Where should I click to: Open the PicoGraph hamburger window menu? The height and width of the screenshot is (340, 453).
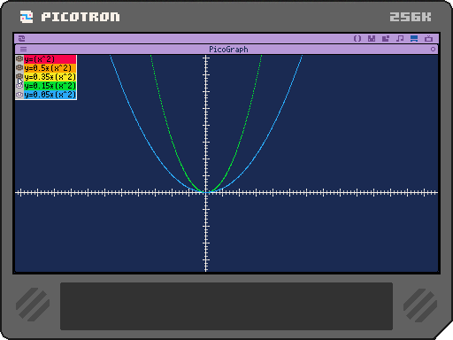point(23,50)
